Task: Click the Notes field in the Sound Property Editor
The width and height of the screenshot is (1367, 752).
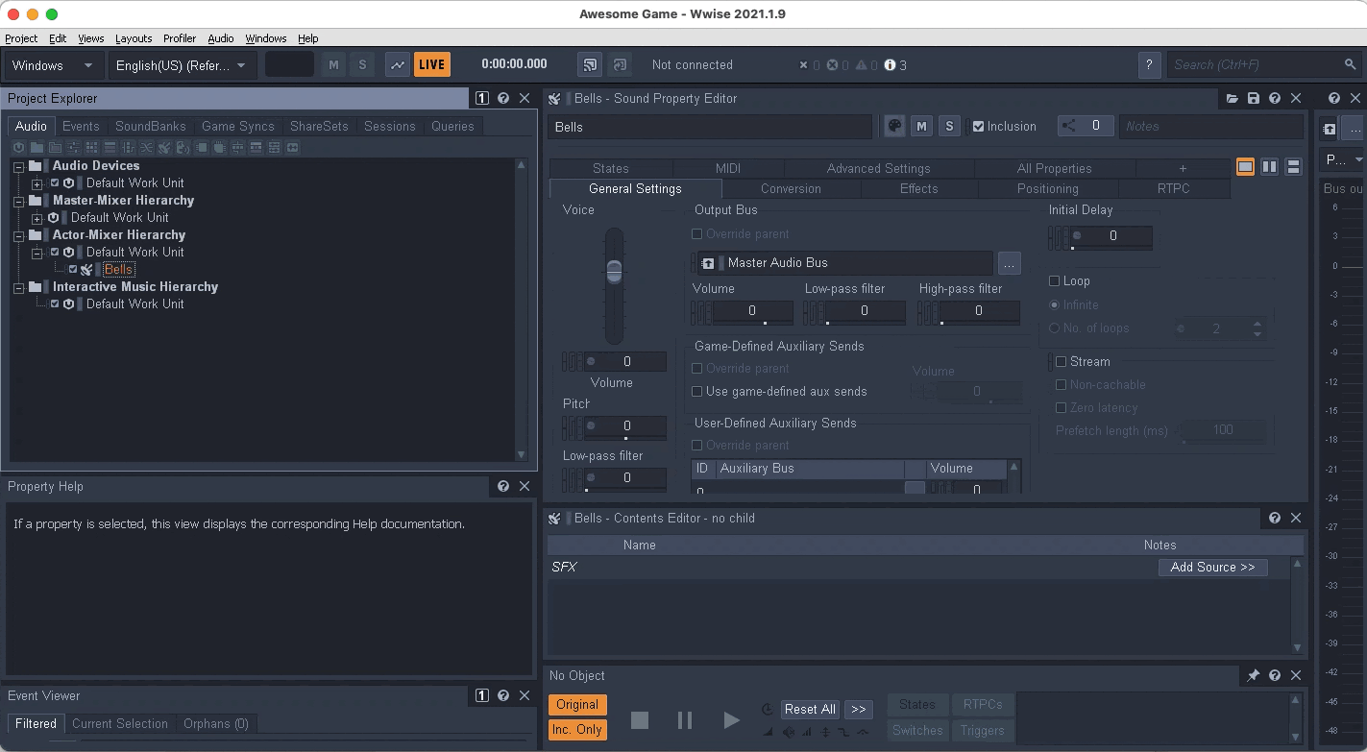Action: pyautogui.click(x=1212, y=126)
